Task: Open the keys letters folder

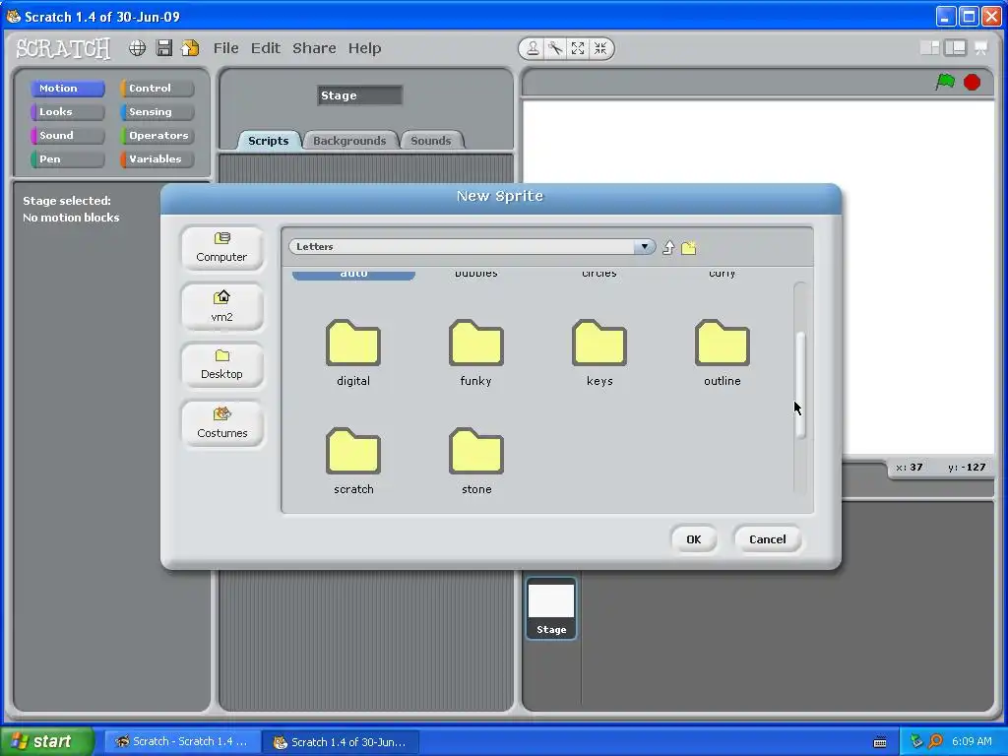Action: click(x=599, y=353)
